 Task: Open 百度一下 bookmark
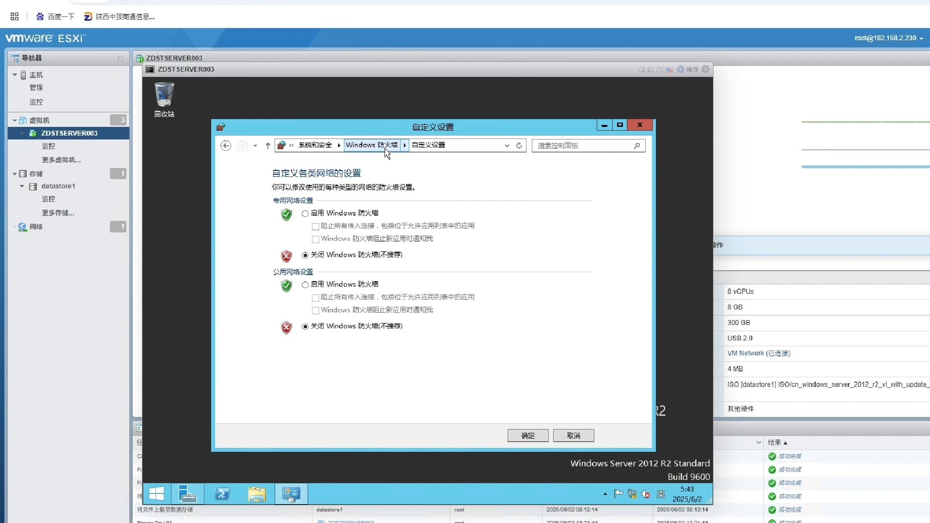56,16
